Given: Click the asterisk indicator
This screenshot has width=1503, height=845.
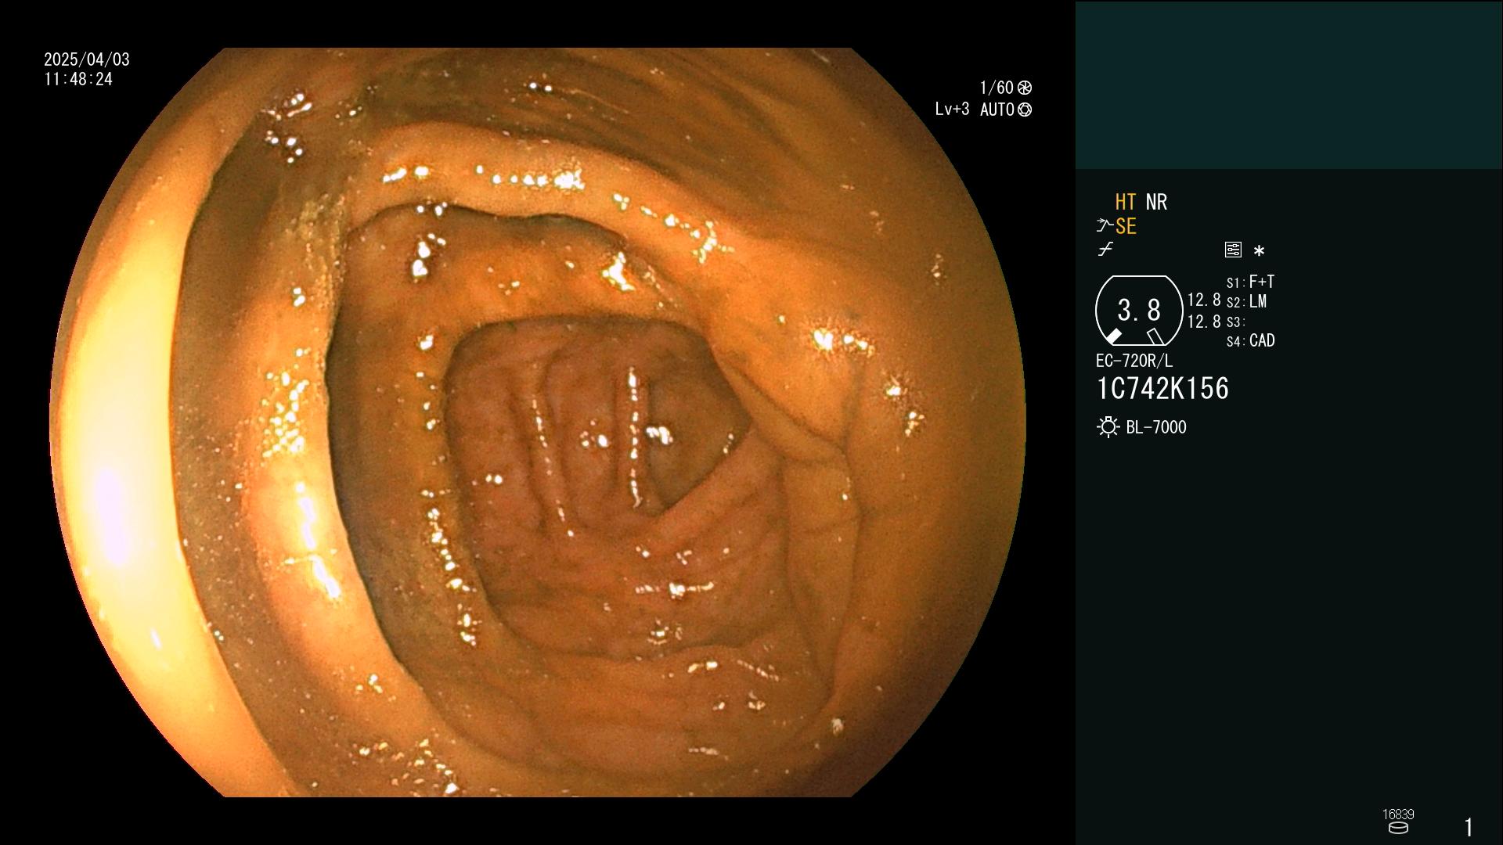Looking at the screenshot, I should (1259, 251).
